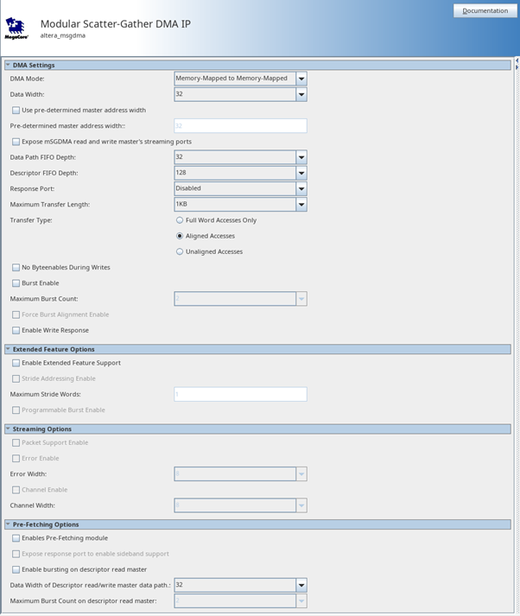The width and height of the screenshot is (520, 616).
Task: Open the disabled Maximum Burst Count dropdown
Action: [x=240, y=299]
